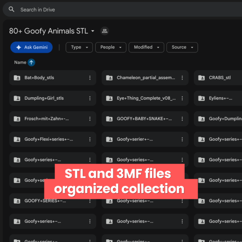Click the Eyliens shared folder icon
This screenshot has height=242, width=242.
pyautogui.click(x=201, y=98)
